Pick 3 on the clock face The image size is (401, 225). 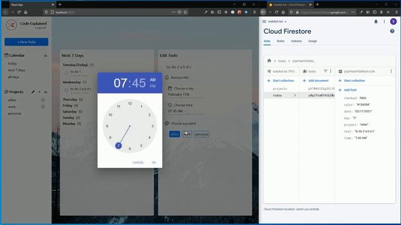pos(153,126)
